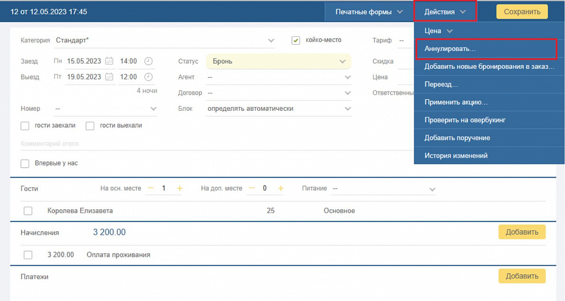Click the check-out time field 12:00

point(128,77)
